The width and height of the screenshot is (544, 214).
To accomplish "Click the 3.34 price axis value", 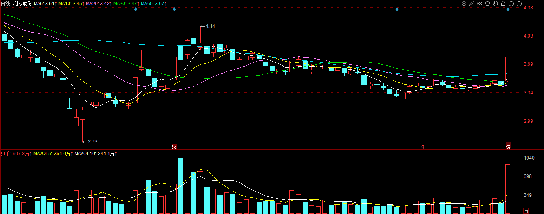I will 528,93.
